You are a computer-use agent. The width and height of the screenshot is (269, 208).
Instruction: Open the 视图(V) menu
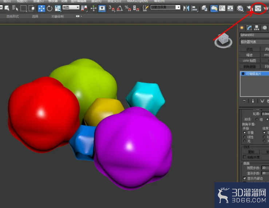pos(22,1)
